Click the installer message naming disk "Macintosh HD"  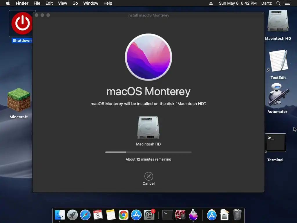pos(148,104)
